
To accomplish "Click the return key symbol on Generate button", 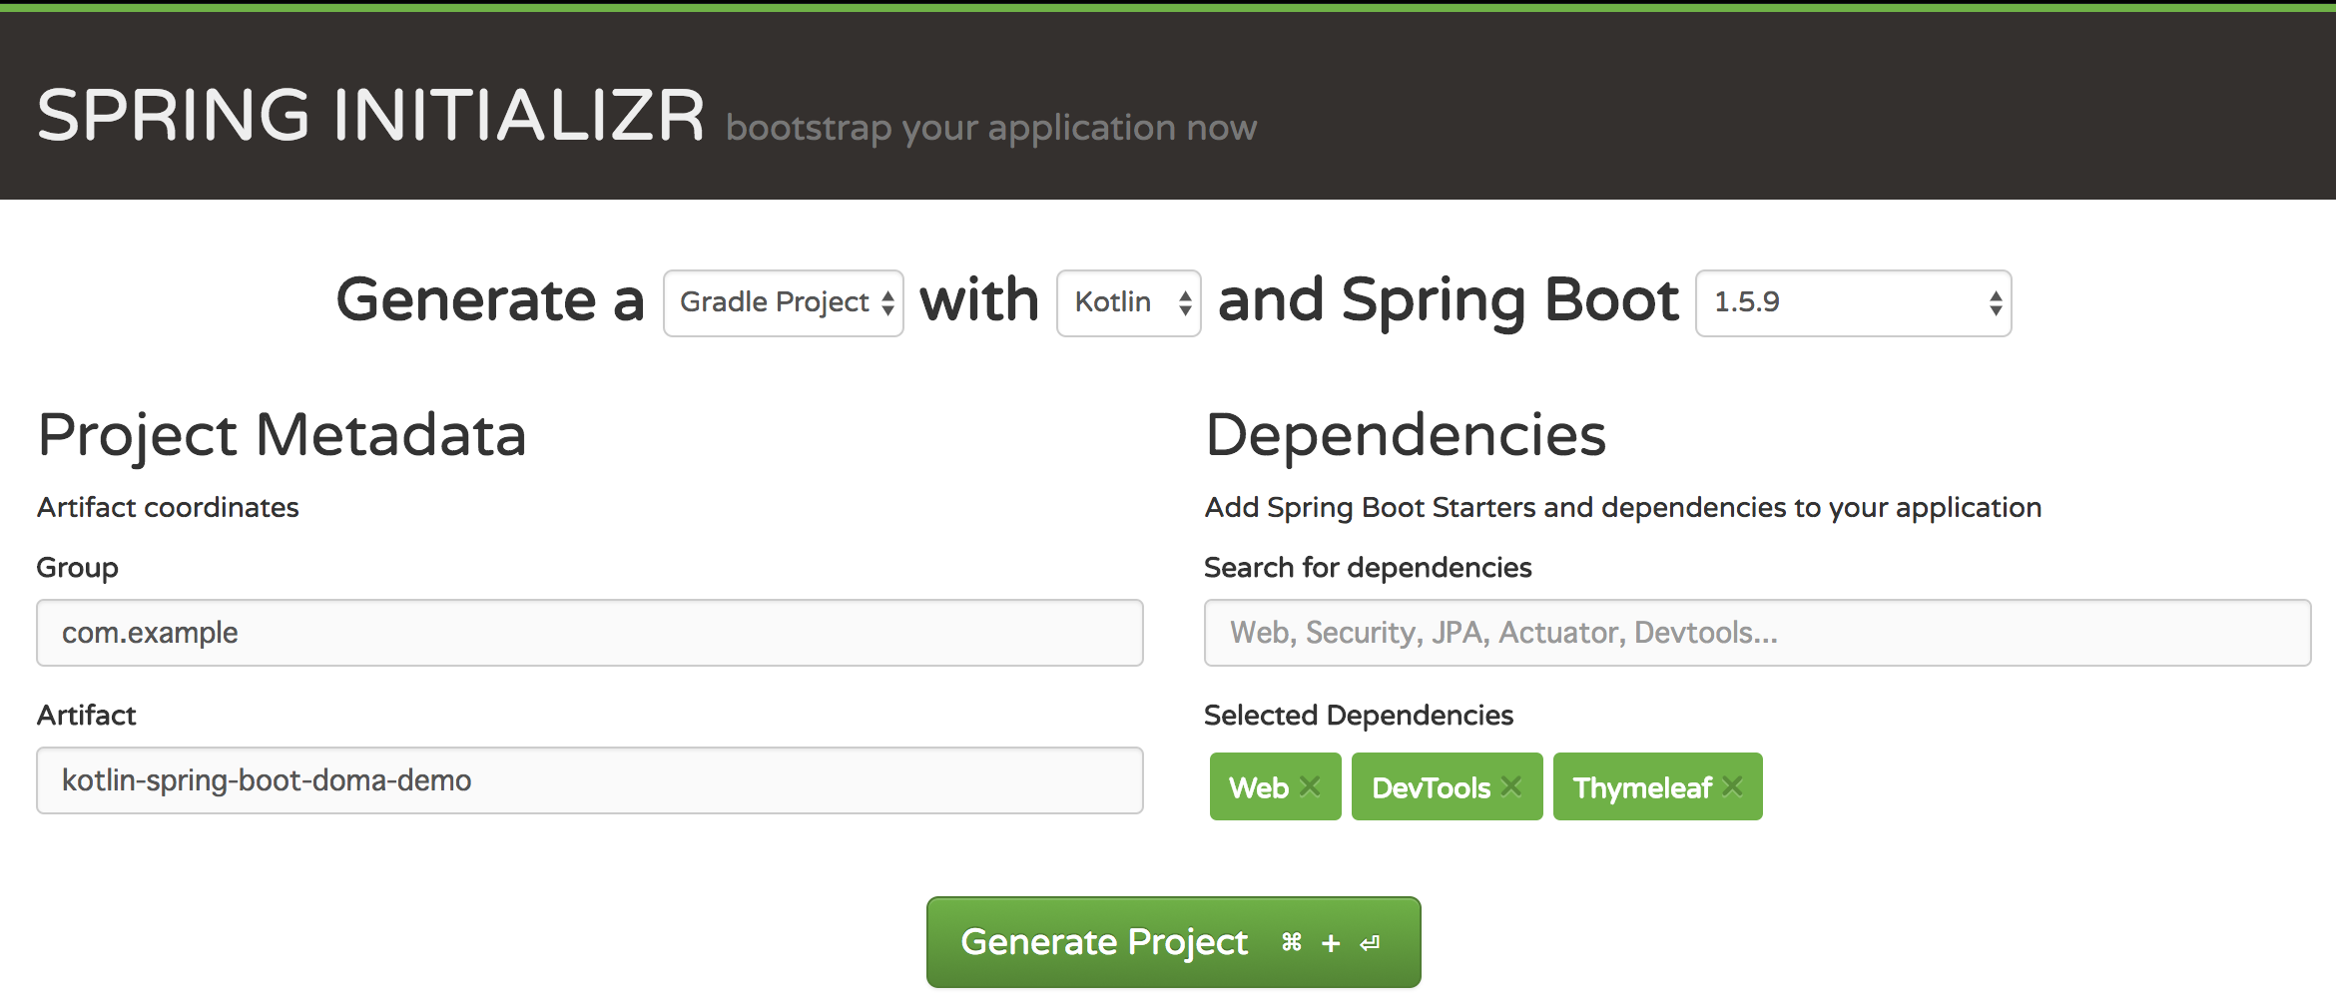I will coord(1368,941).
